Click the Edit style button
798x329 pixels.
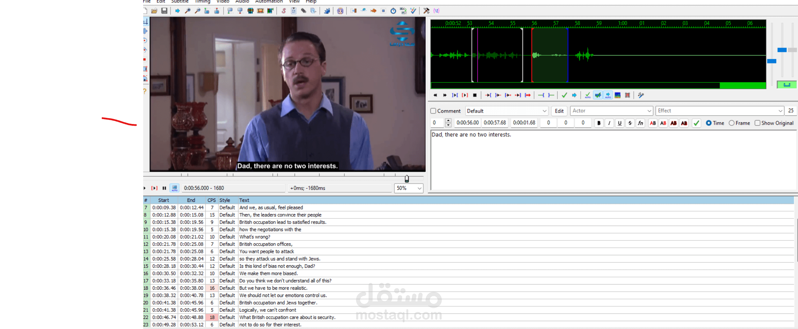[559, 111]
